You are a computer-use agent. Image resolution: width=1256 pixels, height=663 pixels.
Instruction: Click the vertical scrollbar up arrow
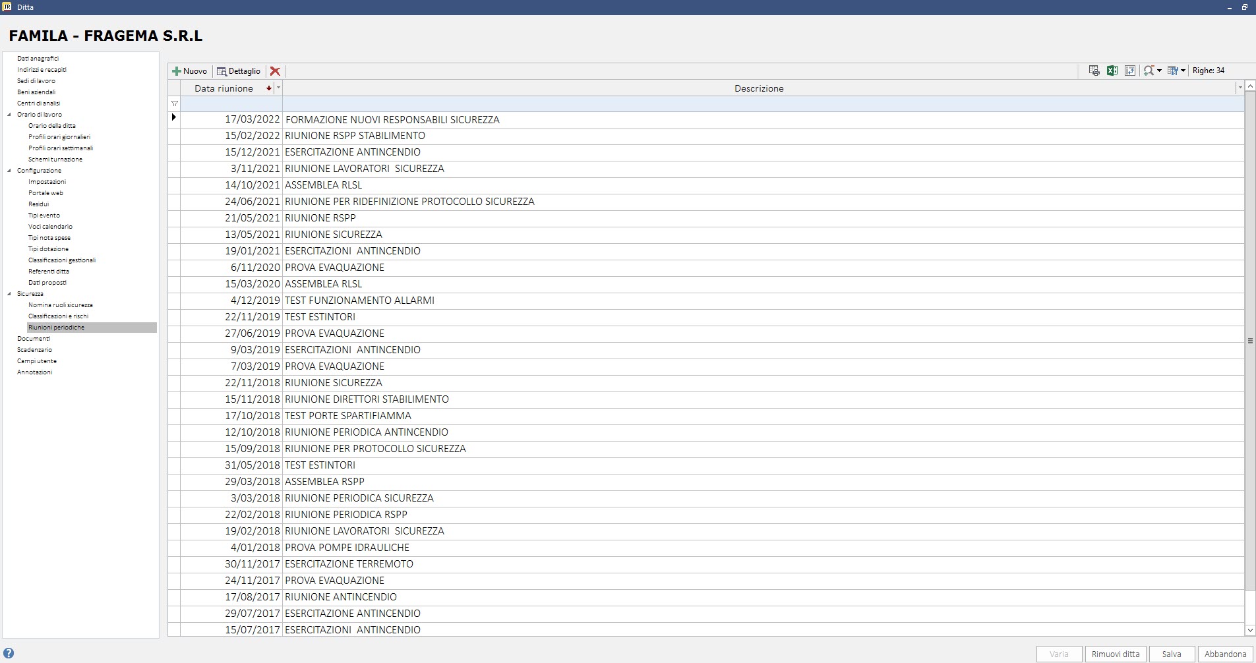pos(1250,87)
